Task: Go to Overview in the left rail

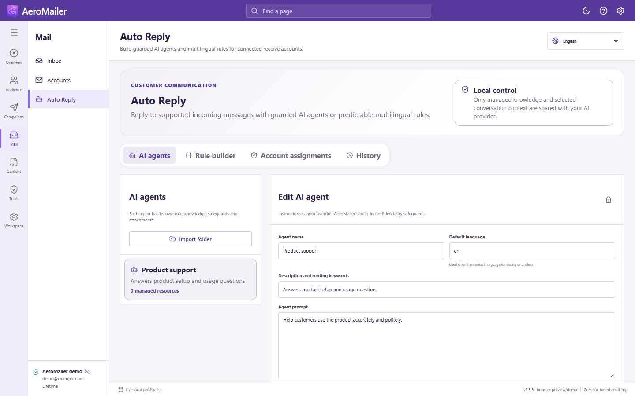Action: tap(14, 56)
